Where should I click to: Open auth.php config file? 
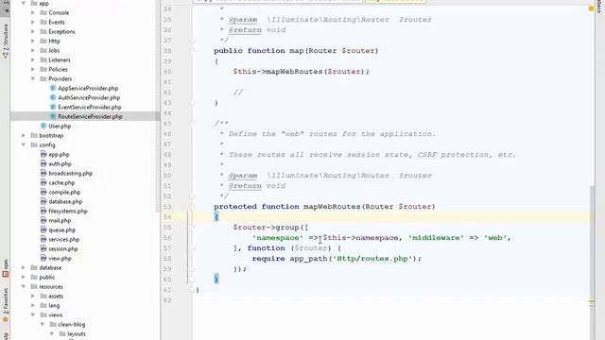pos(60,163)
